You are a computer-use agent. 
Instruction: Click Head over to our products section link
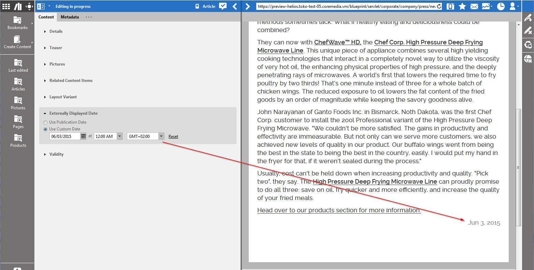click(x=339, y=210)
